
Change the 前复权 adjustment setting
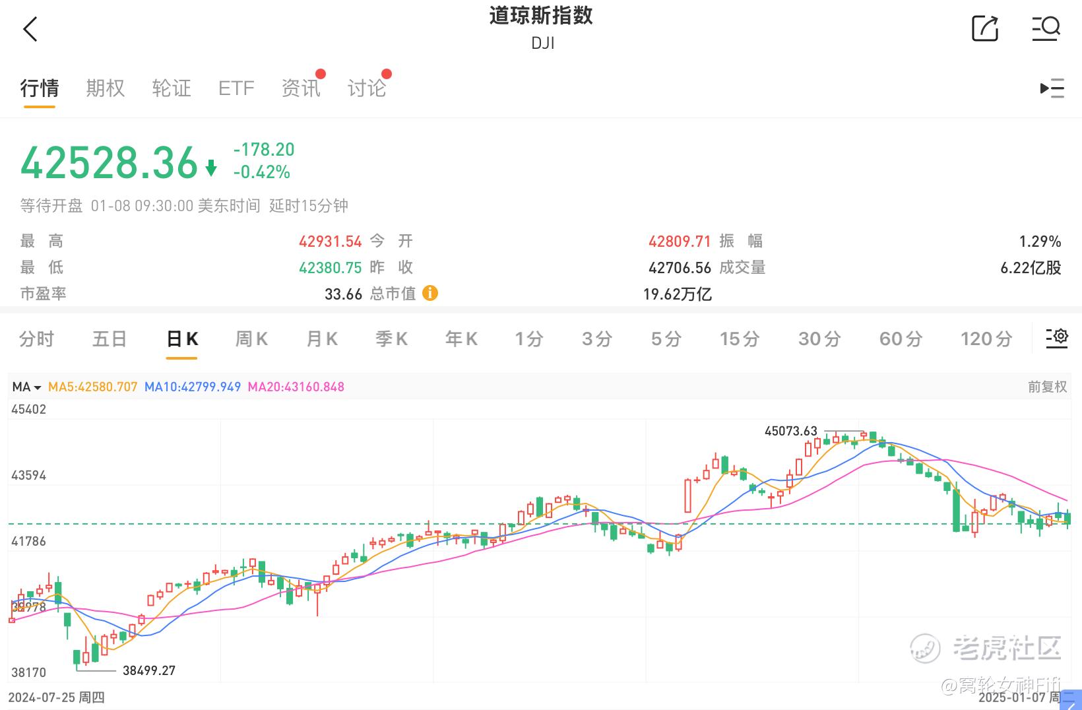[x=1047, y=387]
